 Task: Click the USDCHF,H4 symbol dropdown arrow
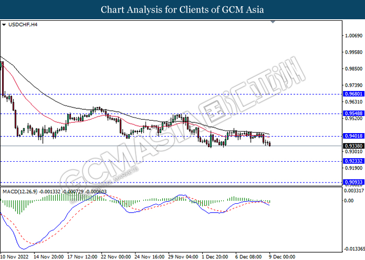pos(4,24)
